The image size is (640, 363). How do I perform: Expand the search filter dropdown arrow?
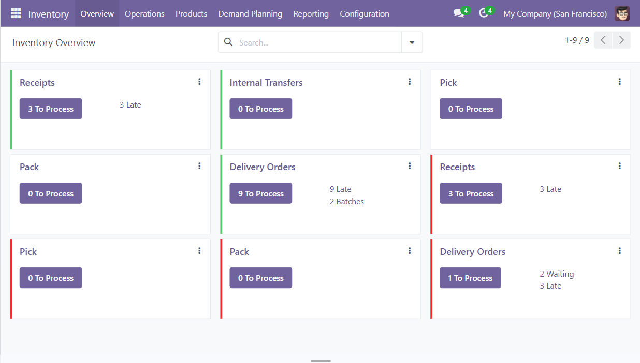[x=412, y=41]
